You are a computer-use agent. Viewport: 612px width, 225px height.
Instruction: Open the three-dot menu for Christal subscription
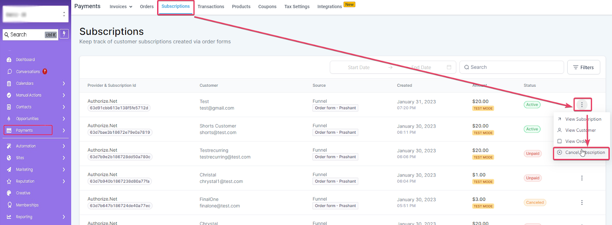pos(582,178)
